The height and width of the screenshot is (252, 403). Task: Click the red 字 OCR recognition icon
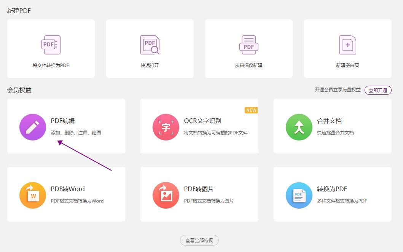point(166,127)
